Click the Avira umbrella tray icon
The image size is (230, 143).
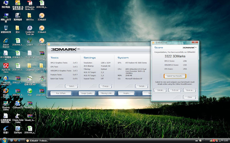(213, 140)
